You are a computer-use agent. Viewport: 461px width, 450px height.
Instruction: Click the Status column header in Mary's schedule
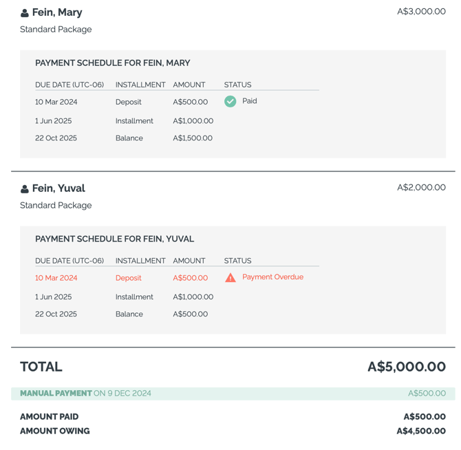[x=237, y=85]
